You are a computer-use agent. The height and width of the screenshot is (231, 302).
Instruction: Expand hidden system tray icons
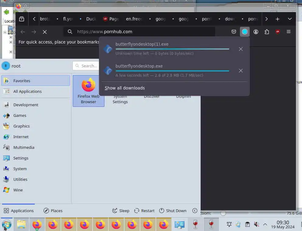pyautogui.click(x=265, y=224)
